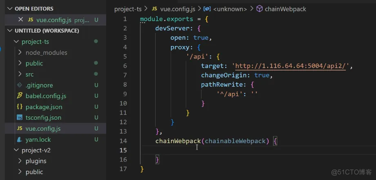Open tsconfig.json in the explorer
The width and height of the screenshot is (376, 180).
point(43,118)
